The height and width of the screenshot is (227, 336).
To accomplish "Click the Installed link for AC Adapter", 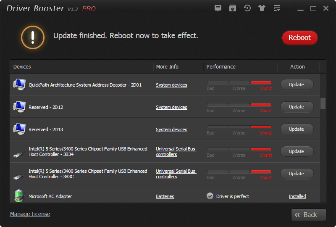I will [297, 196].
